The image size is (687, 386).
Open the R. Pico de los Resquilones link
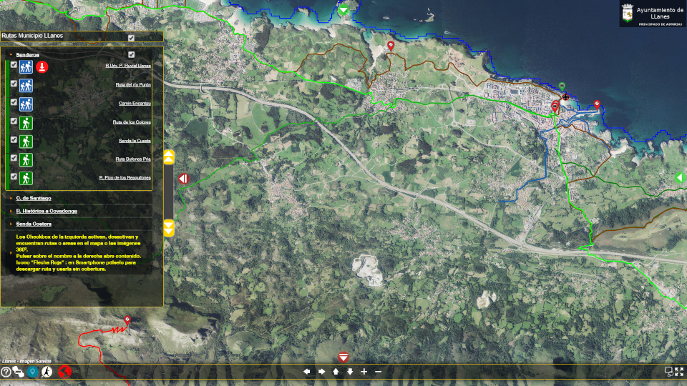point(125,177)
